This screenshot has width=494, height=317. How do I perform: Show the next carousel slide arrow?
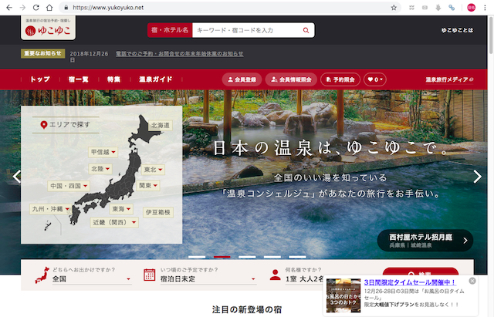[477, 177]
